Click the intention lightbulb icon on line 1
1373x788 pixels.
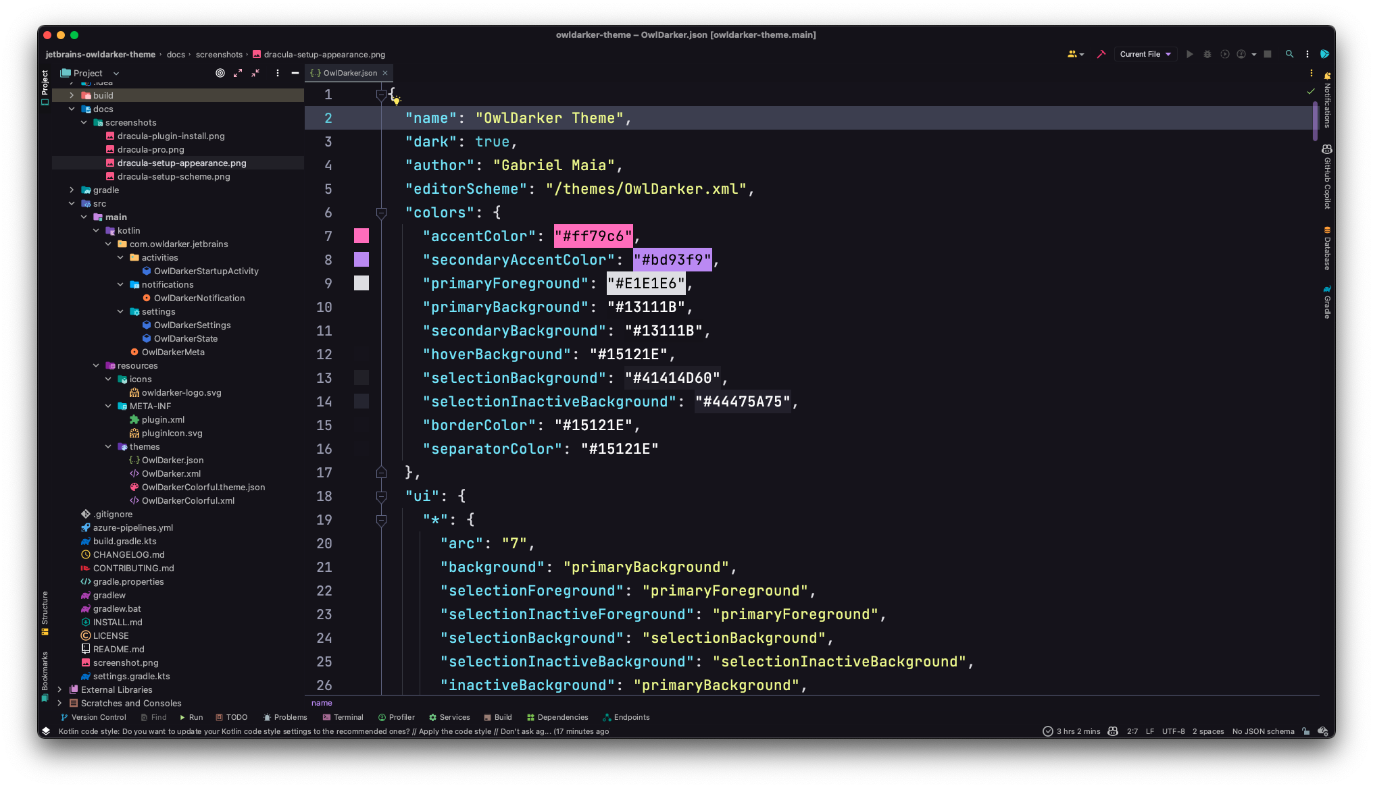click(396, 100)
